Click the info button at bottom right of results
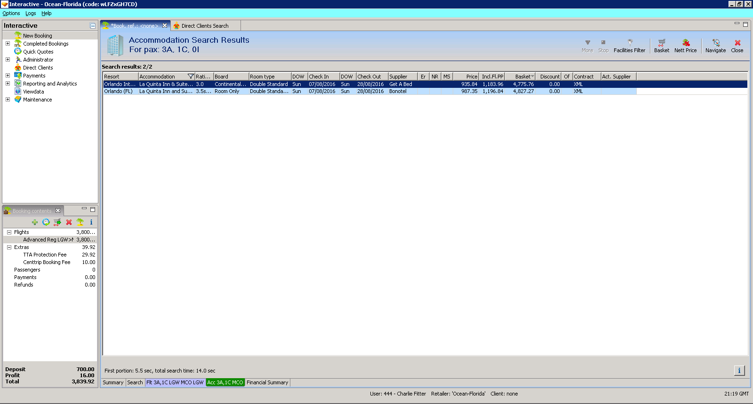 pos(739,371)
